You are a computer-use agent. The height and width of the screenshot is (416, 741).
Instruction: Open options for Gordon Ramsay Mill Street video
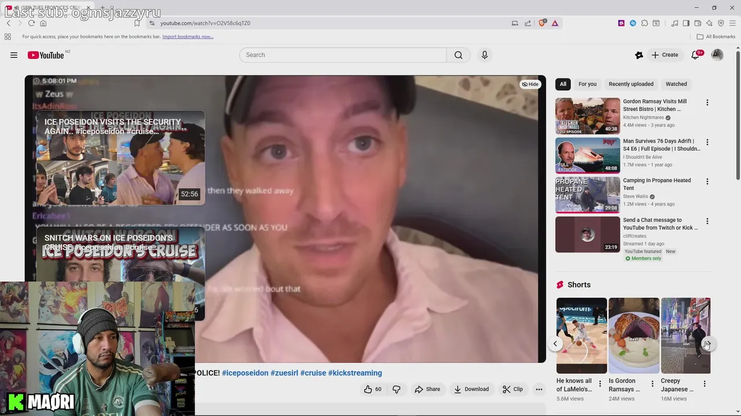pos(707,102)
